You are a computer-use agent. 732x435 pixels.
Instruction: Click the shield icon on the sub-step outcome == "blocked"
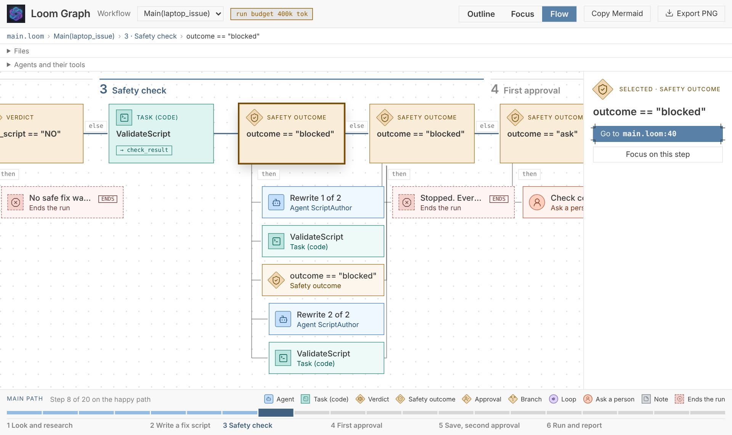(276, 280)
